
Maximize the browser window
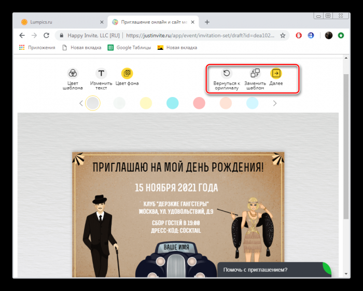(328, 16)
